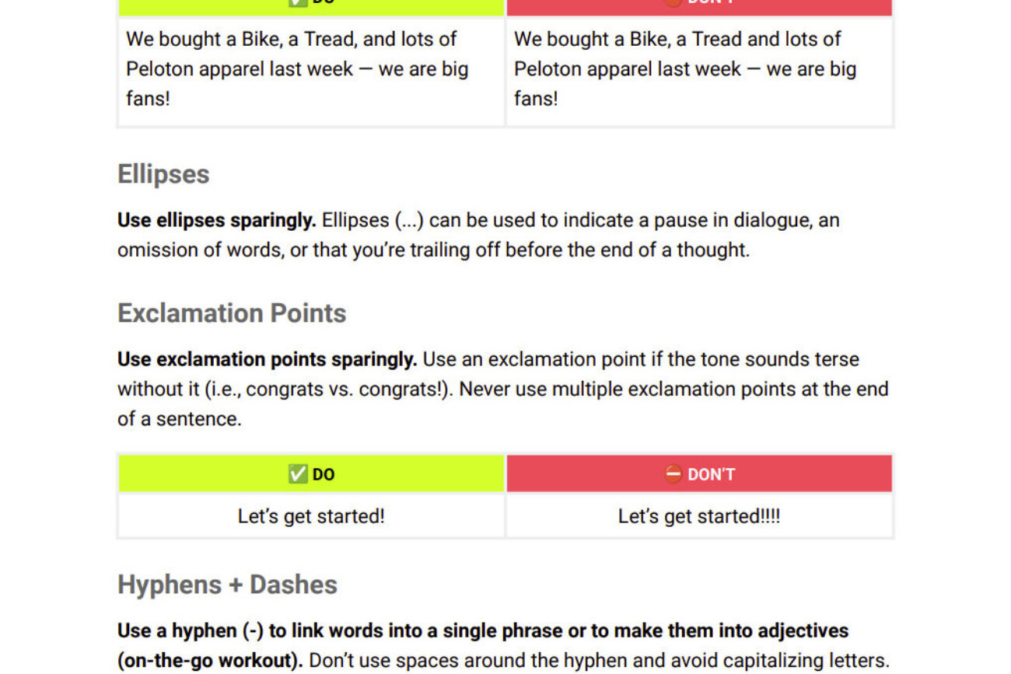This screenshot has height=674, width=1011.
Task: Click the Ellipses section heading
Action: (x=163, y=174)
